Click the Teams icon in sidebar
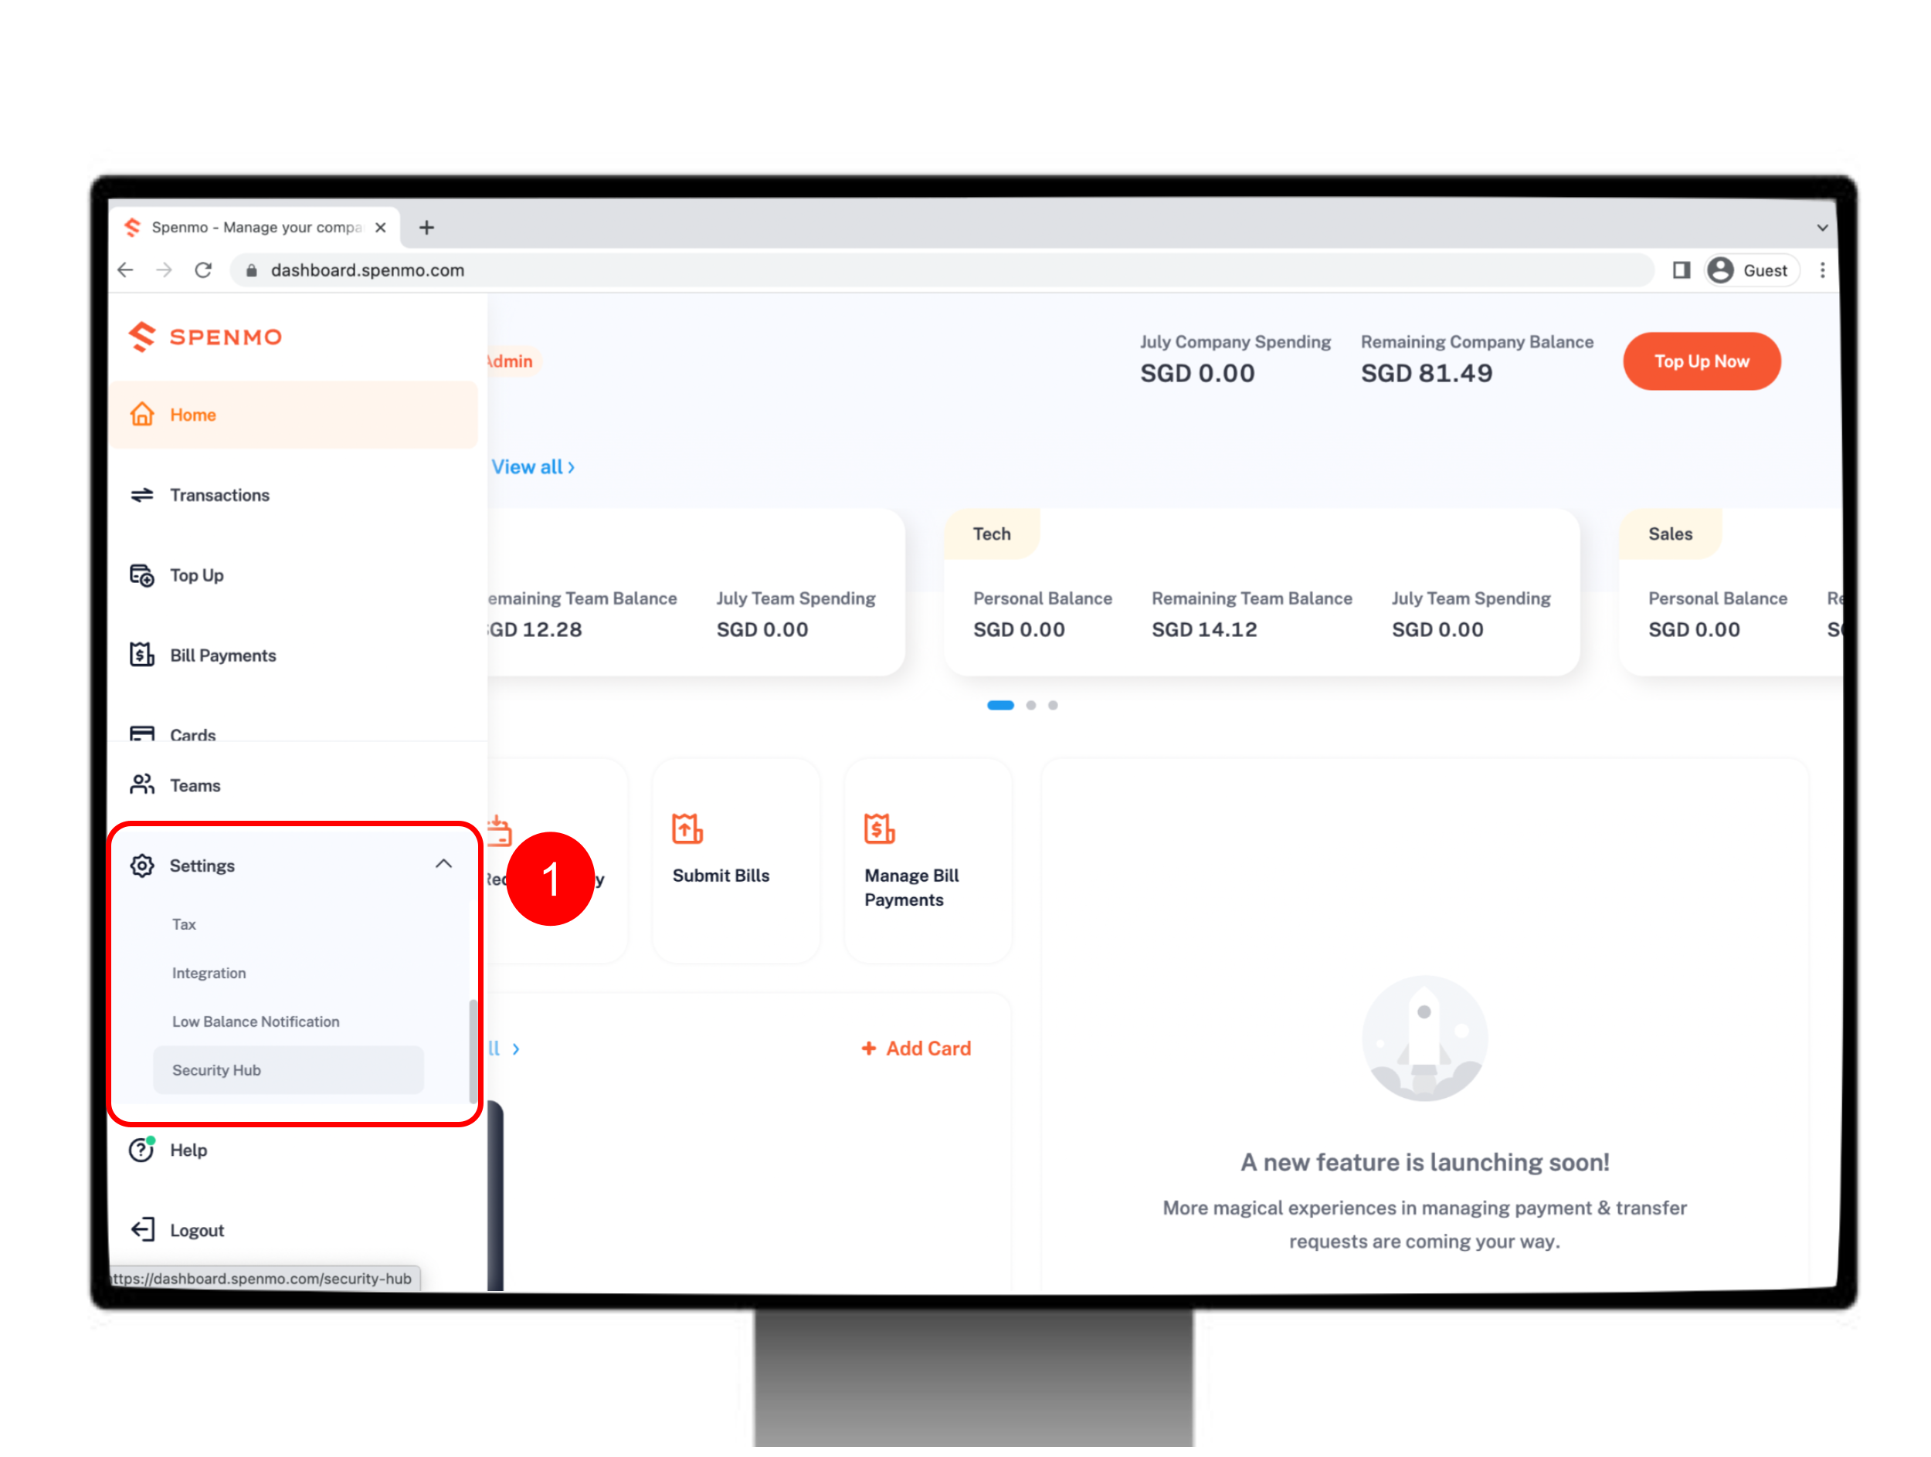Viewport: 1931px width, 1457px height. [144, 785]
